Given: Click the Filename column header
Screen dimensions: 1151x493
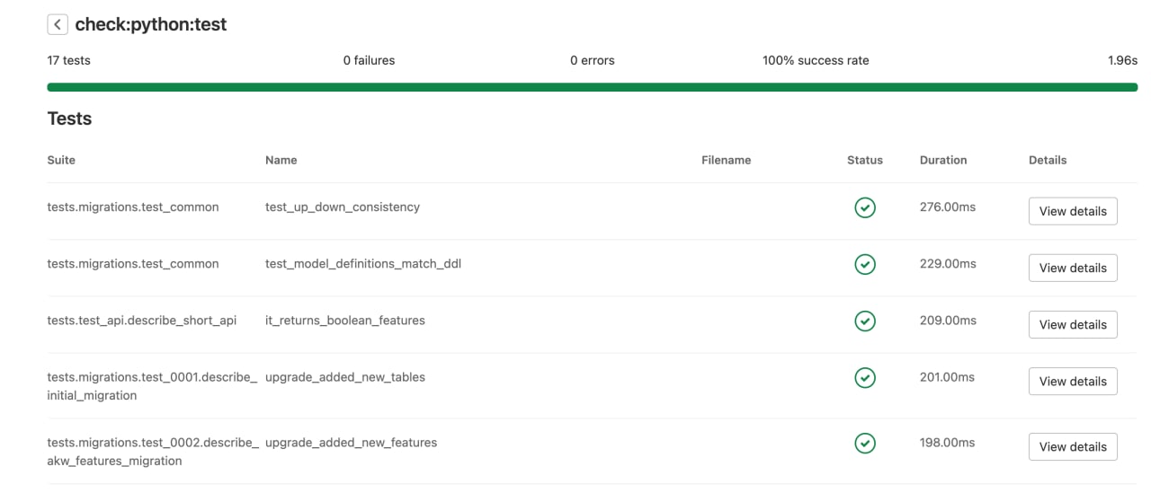Looking at the screenshot, I should click(726, 160).
